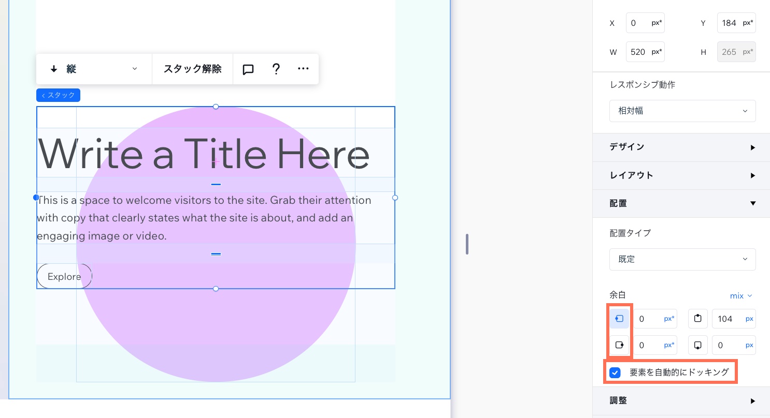Screen dimensions: 770x418
Task: Uncheck 要素を自動的にドッキング checkbox
Action: 615,372
